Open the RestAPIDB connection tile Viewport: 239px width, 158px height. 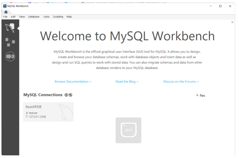48,112
